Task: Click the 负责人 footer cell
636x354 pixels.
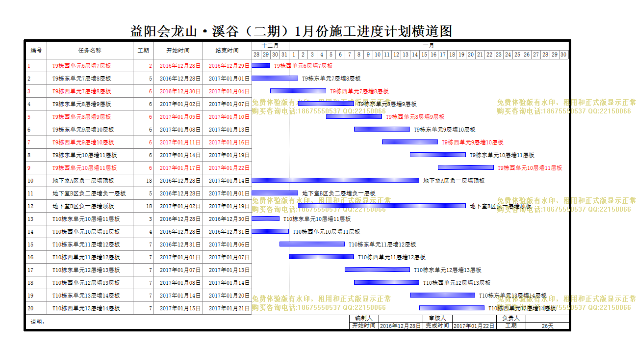Action: pos(510,318)
